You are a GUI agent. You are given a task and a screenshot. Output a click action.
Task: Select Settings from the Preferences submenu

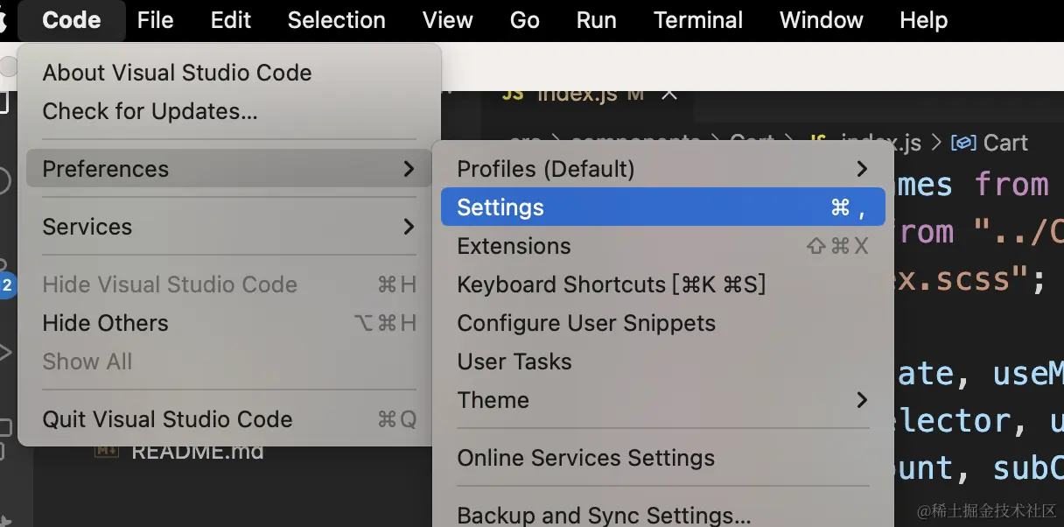[x=500, y=207]
